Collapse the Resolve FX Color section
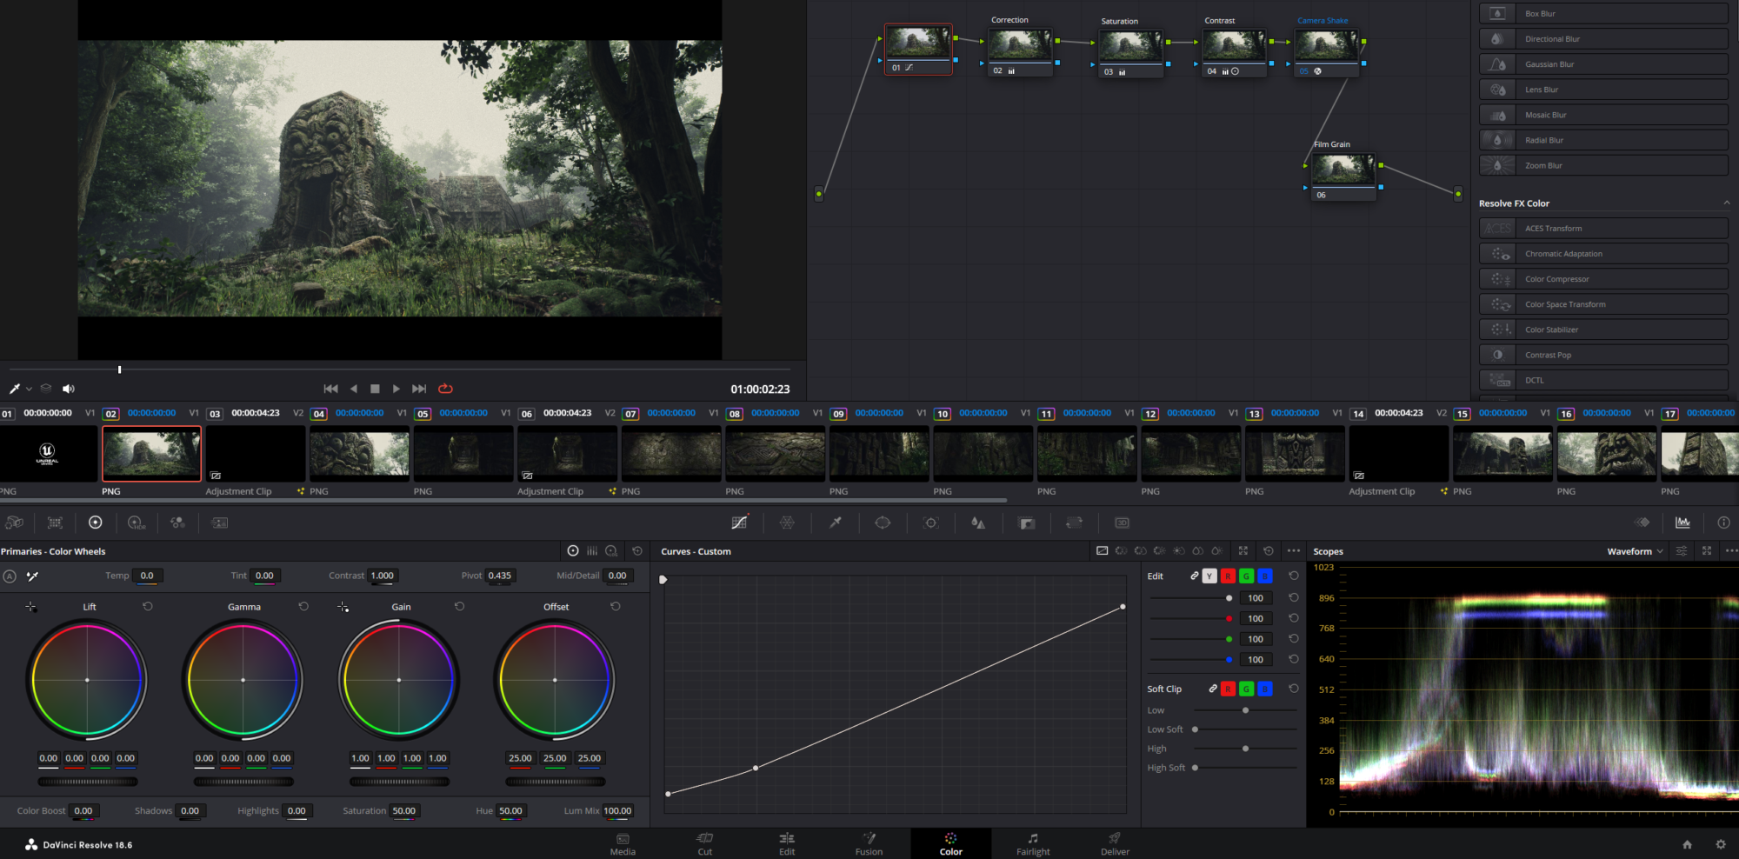The width and height of the screenshot is (1739, 859). (x=1726, y=203)
